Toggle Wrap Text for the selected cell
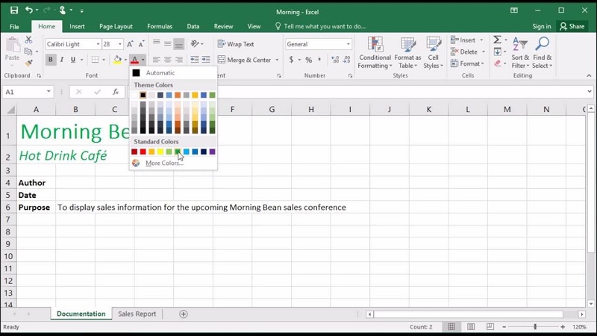Screen dimensions: 597x336 (x=235, y=44)
